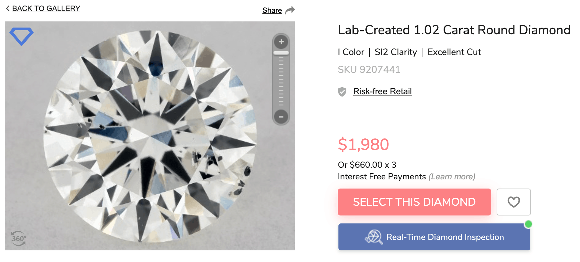The image size is (580, 262).
Task: Click the diamond image center
Action: click(x=150, y=136)
